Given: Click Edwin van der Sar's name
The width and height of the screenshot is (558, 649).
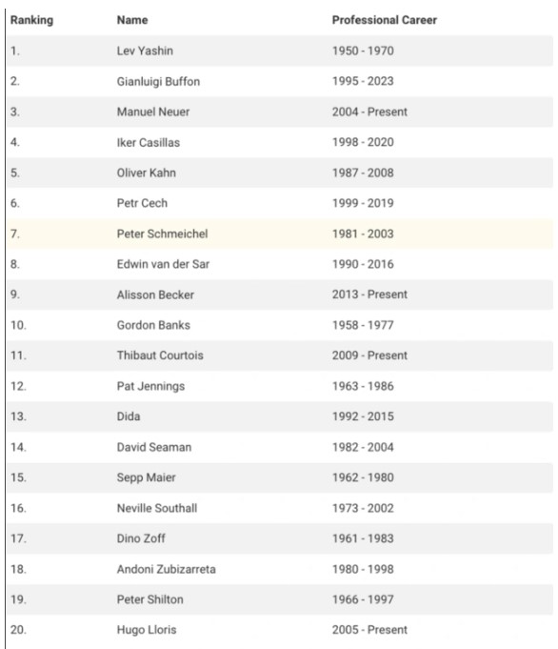Looking at the screenshot, I should coord(163,264).
